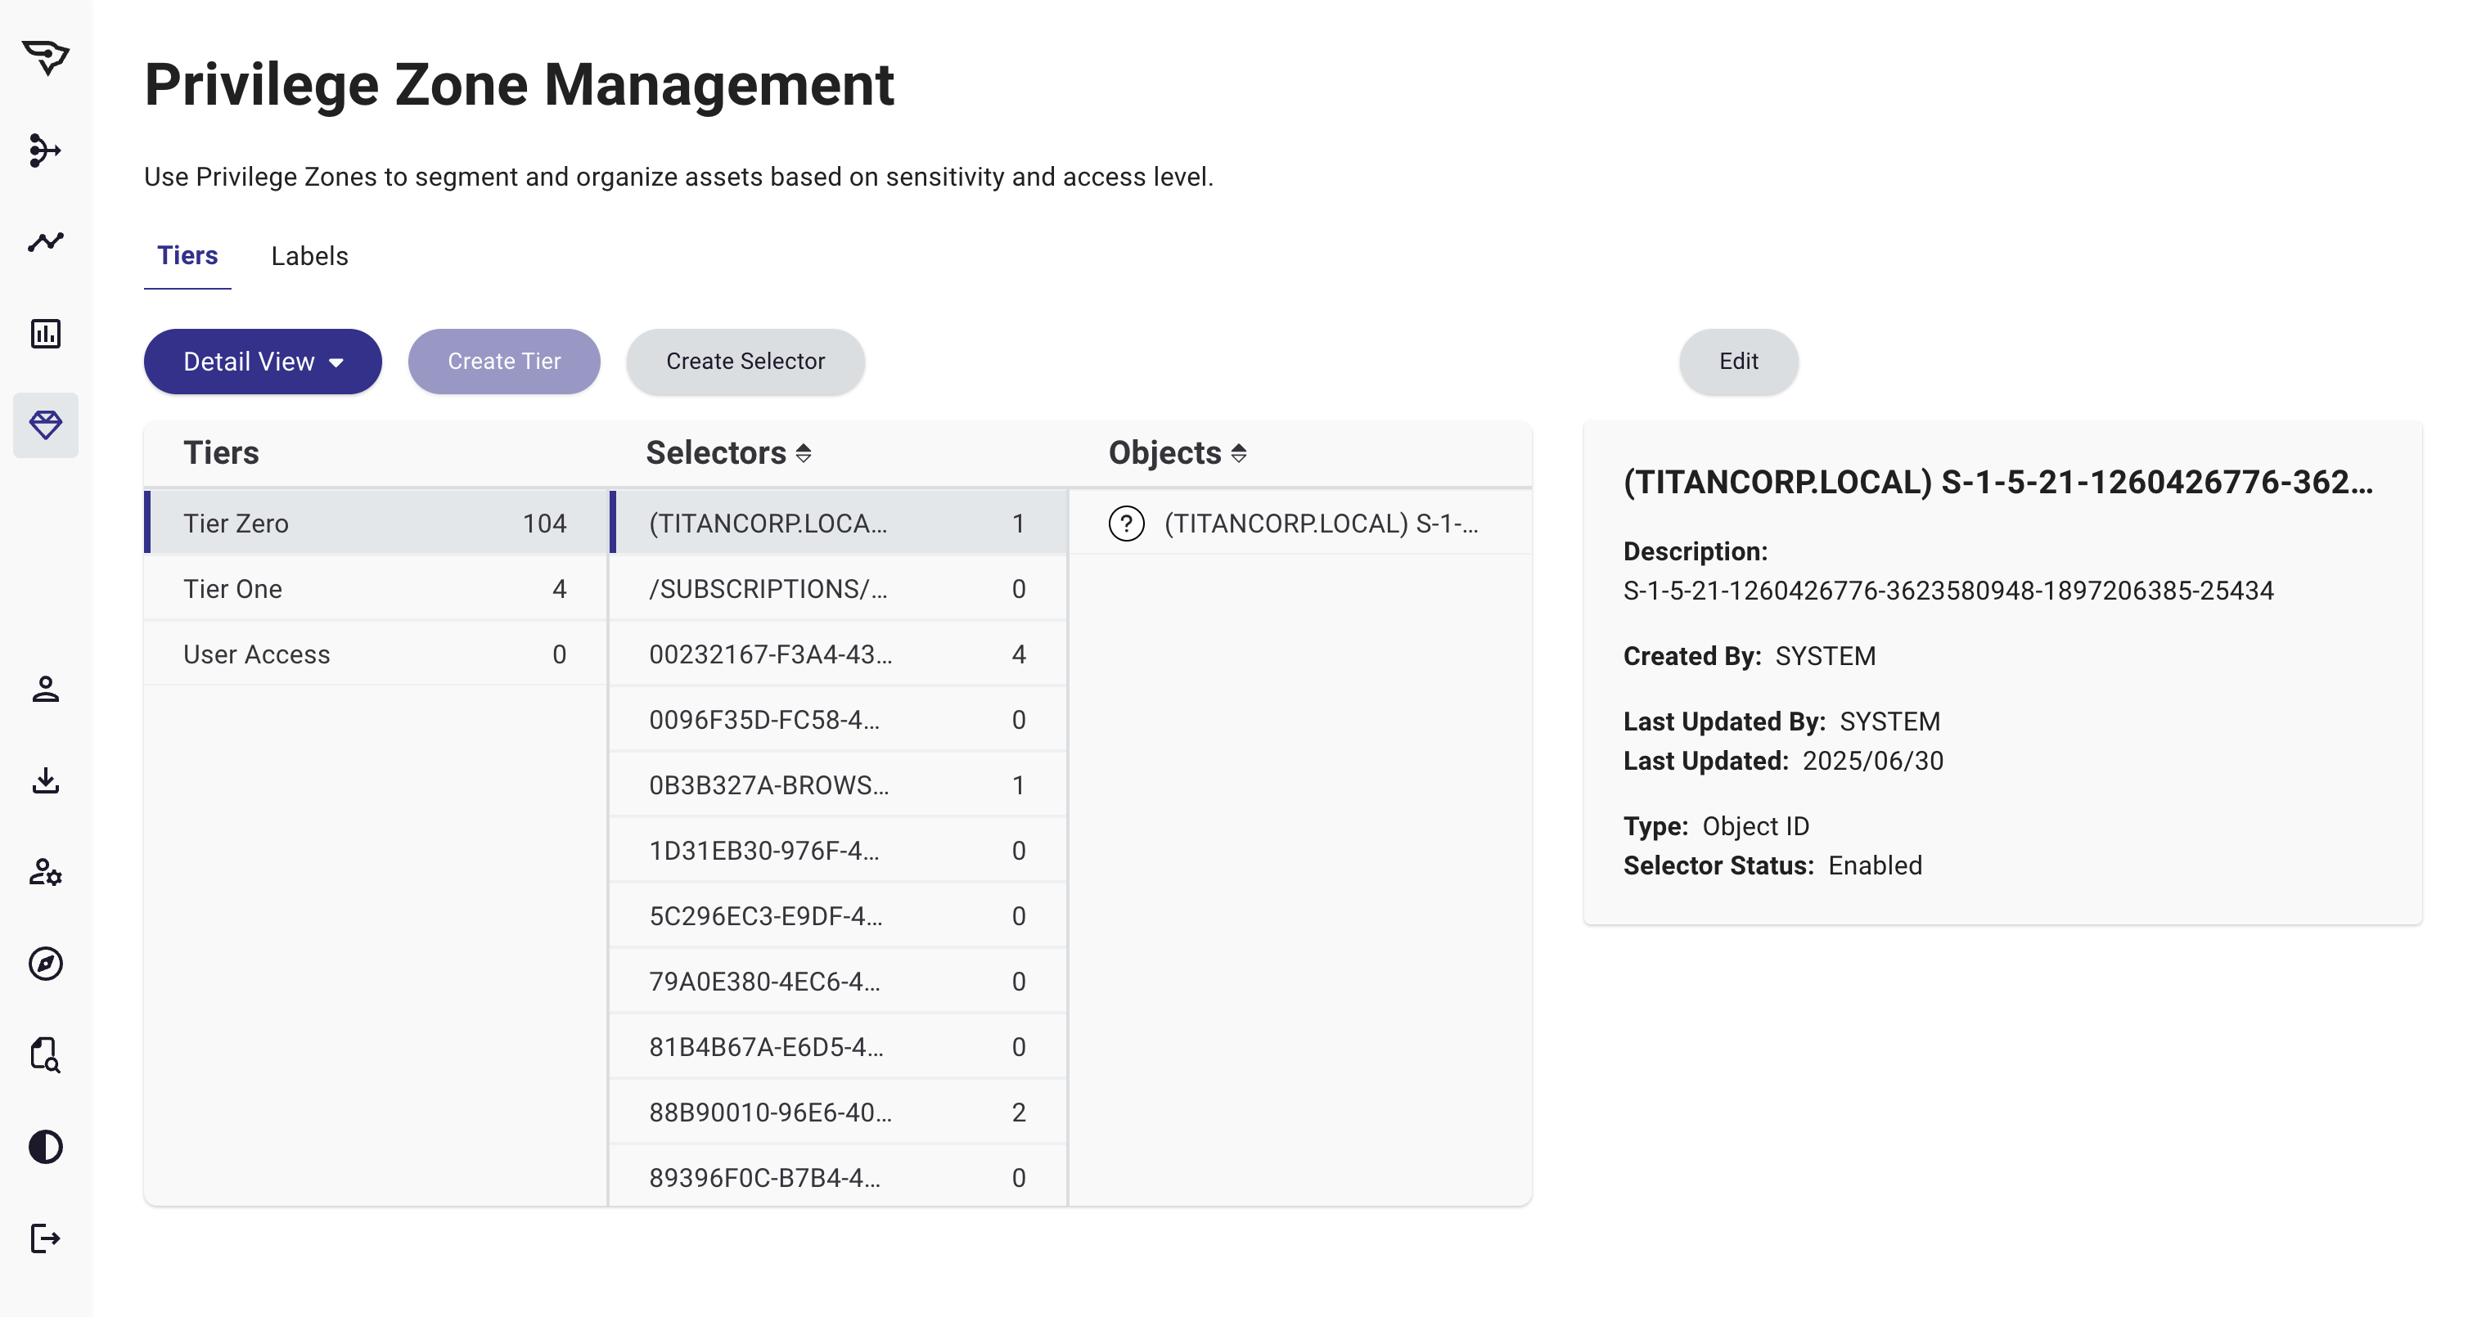The width and height of the screenshot is (2468, 1317).
Task: Click the Create Selector button
Action: click(x=745, y=361)
